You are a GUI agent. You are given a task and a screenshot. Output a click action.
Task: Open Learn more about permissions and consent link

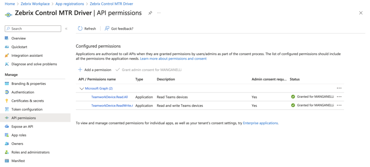coord(173,58)
